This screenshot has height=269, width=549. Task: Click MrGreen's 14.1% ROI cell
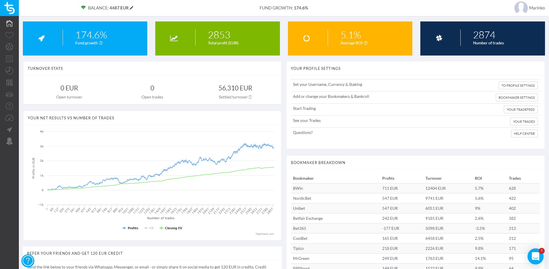(x=480, y=258)
